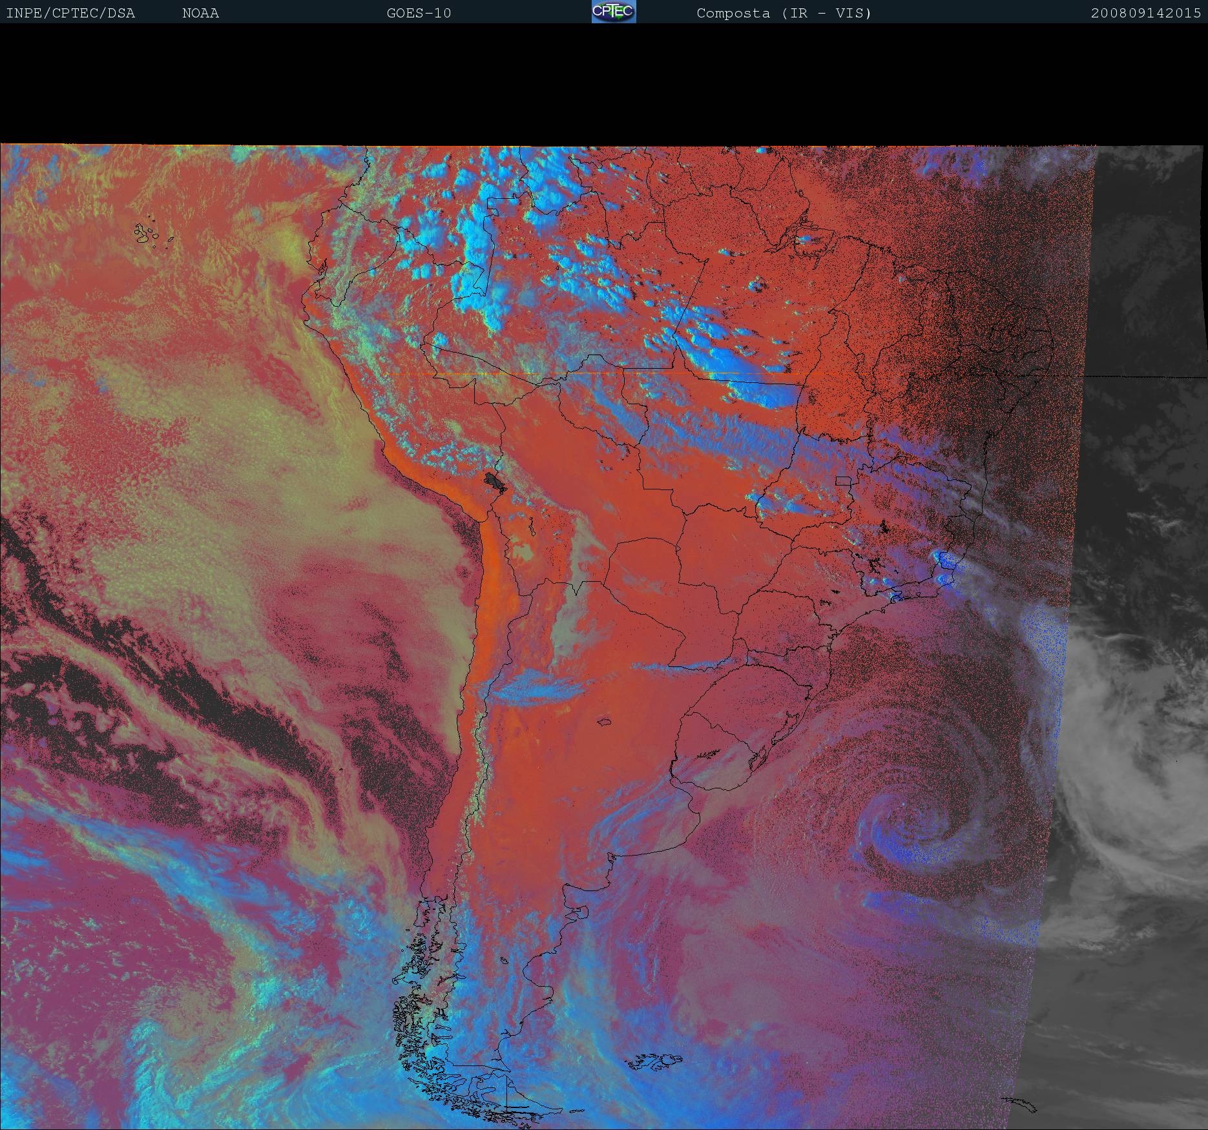The width and height of the screenshot is (1208, 1130).
Task: Click the small Federal District rectangle in Brazil
Action: tap(842, 480)
